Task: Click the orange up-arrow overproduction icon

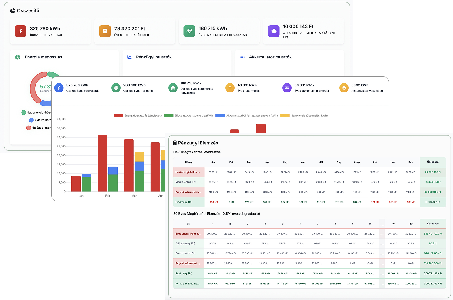Action: [230, 87]
